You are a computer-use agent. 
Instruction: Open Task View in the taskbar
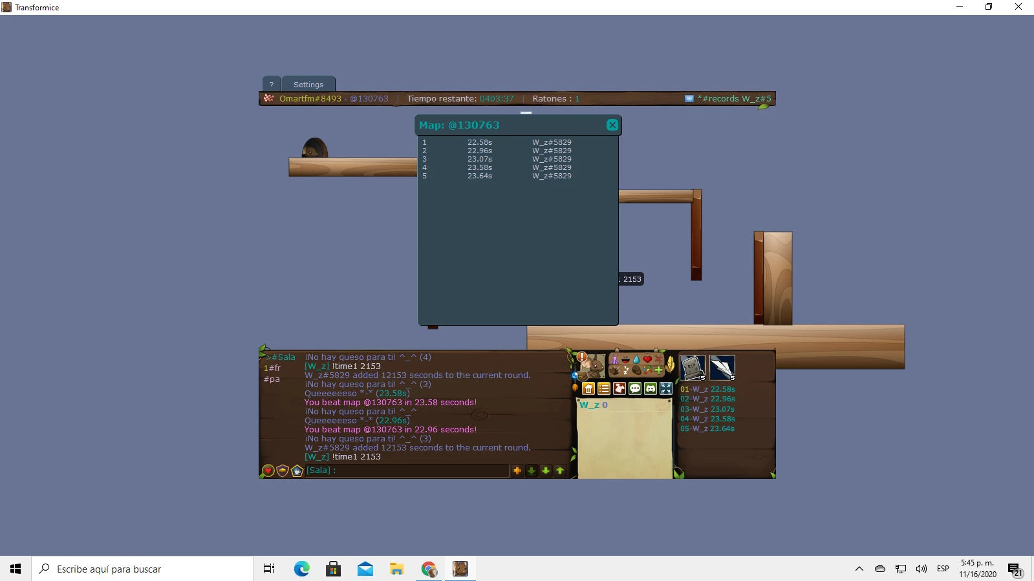coord(269,569)
